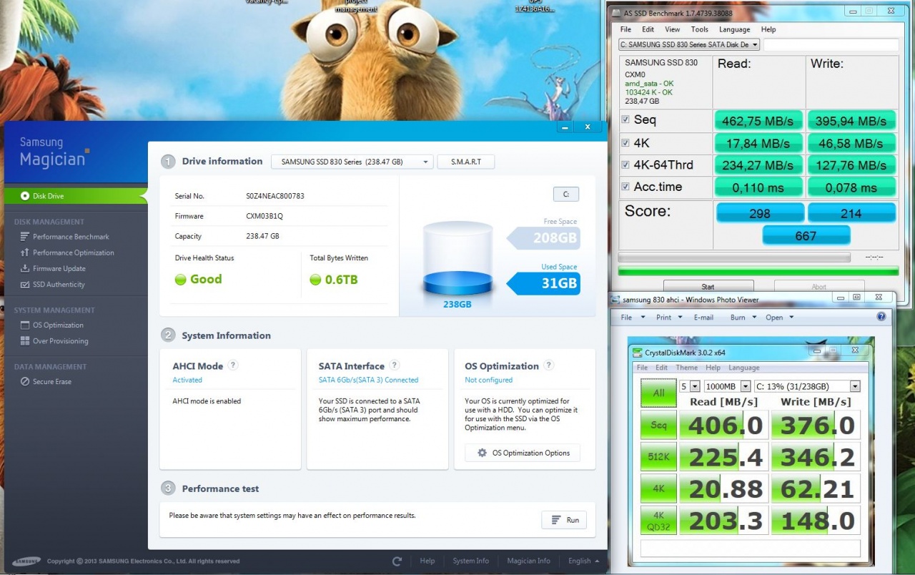915x575 pixels.
Task: Click the Samsung logo in Magician footer
Action: [26, 561]
